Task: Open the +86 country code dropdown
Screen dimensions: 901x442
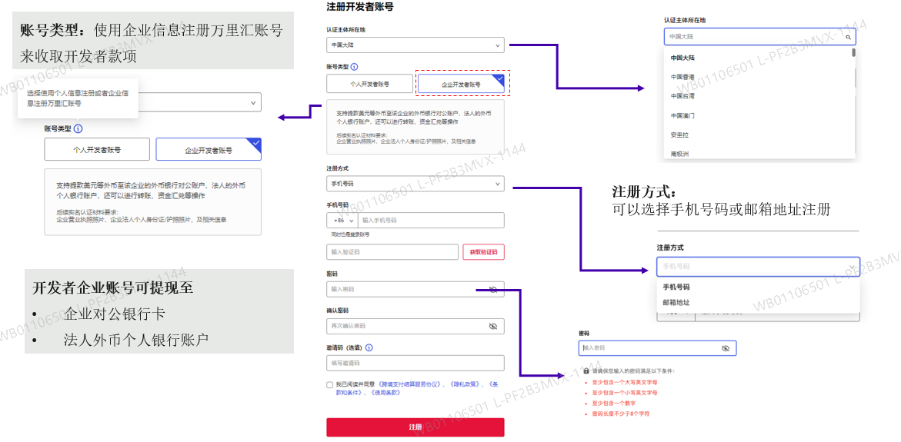Action: (x=342, y=221)
